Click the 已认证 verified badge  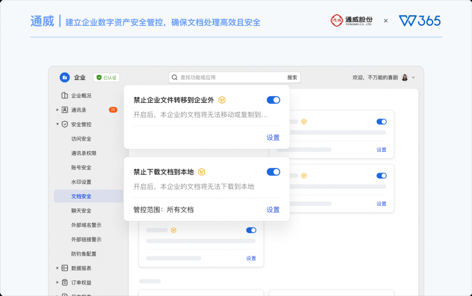106,77
